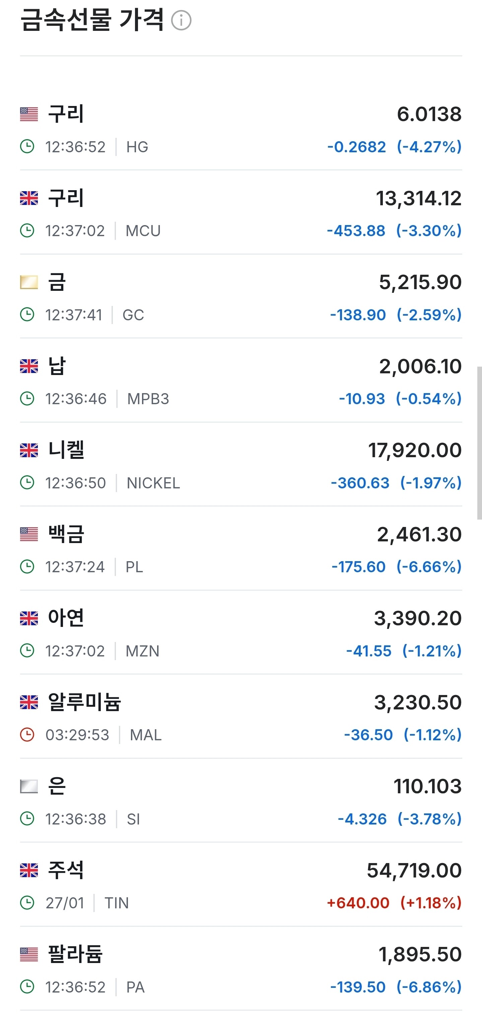The image size is (482, 1014).
Task: Click the US flag icon next to 팔라듐
Action: 29,955
